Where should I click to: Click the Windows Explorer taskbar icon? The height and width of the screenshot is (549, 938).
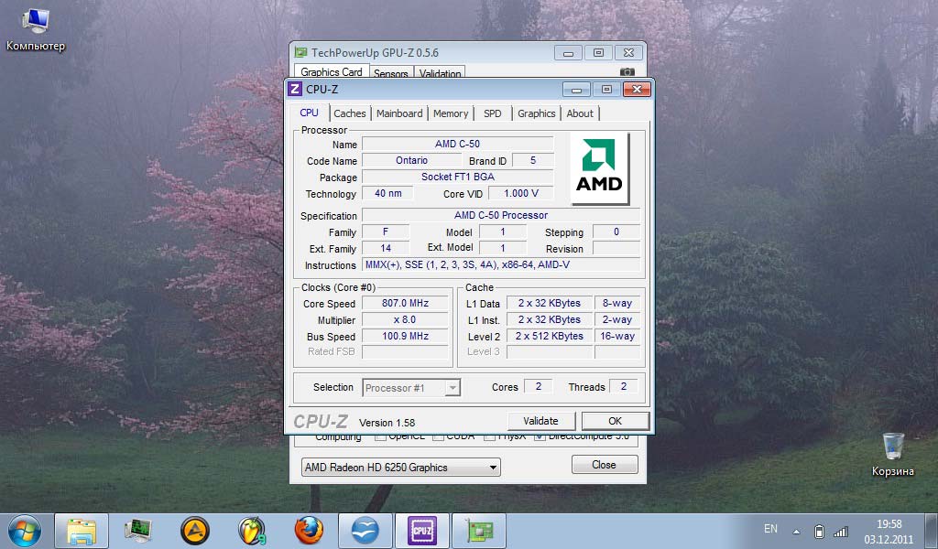point(82,530)
